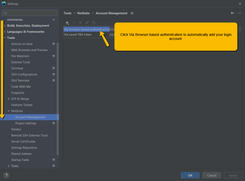Select Shared Indexes
245x181 pixels.
point(21,154)
